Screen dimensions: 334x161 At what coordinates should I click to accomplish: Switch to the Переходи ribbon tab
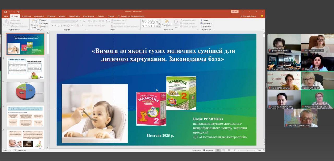pyautogui.click(x=51, y=16)
